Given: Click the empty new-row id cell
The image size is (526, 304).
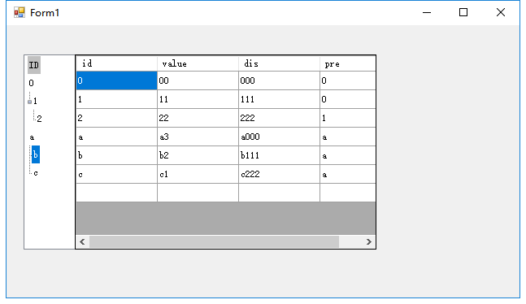Looking at the screenshot, I should pos(116,193).
